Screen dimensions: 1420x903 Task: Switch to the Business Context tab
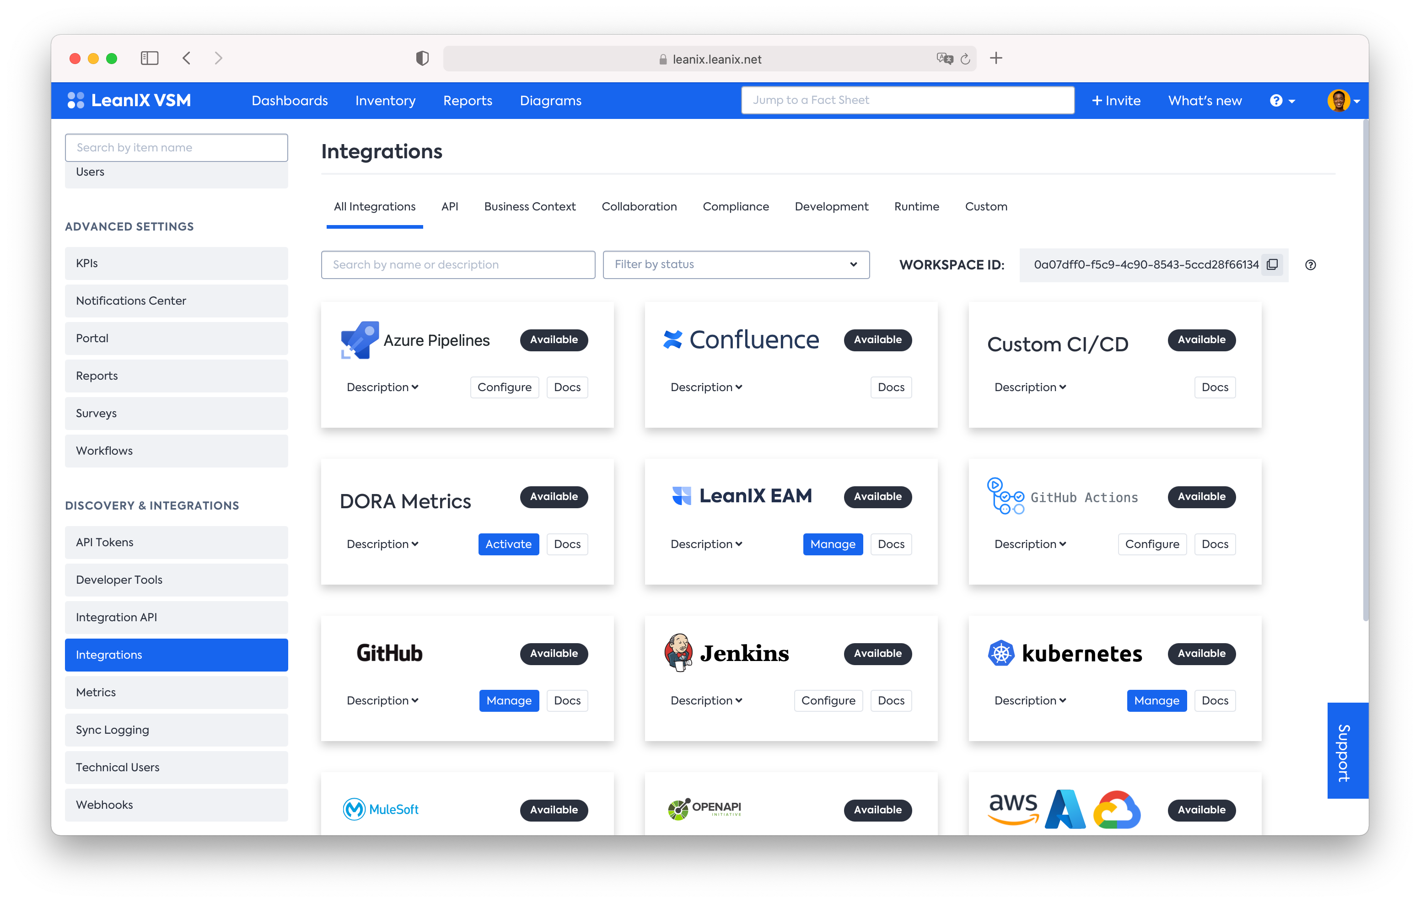point(530,206)
